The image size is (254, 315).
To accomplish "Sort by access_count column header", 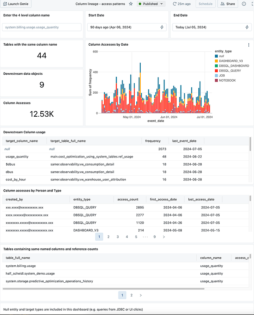I will click(x=128, y=199).
